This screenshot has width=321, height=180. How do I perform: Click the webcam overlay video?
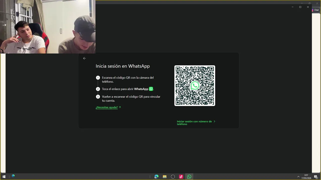pos(48,27)
